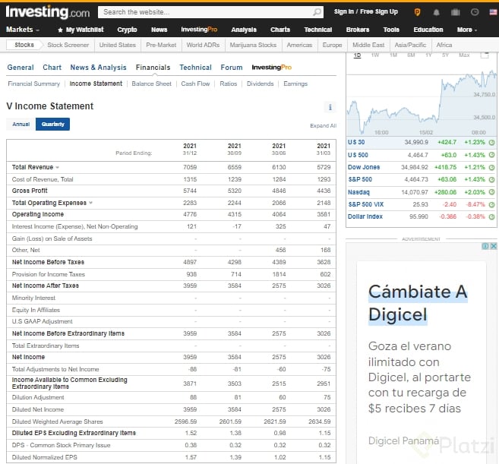Click the search magnifier icon
This screenshot has width=499, height=464.
(x=317, y=12)
